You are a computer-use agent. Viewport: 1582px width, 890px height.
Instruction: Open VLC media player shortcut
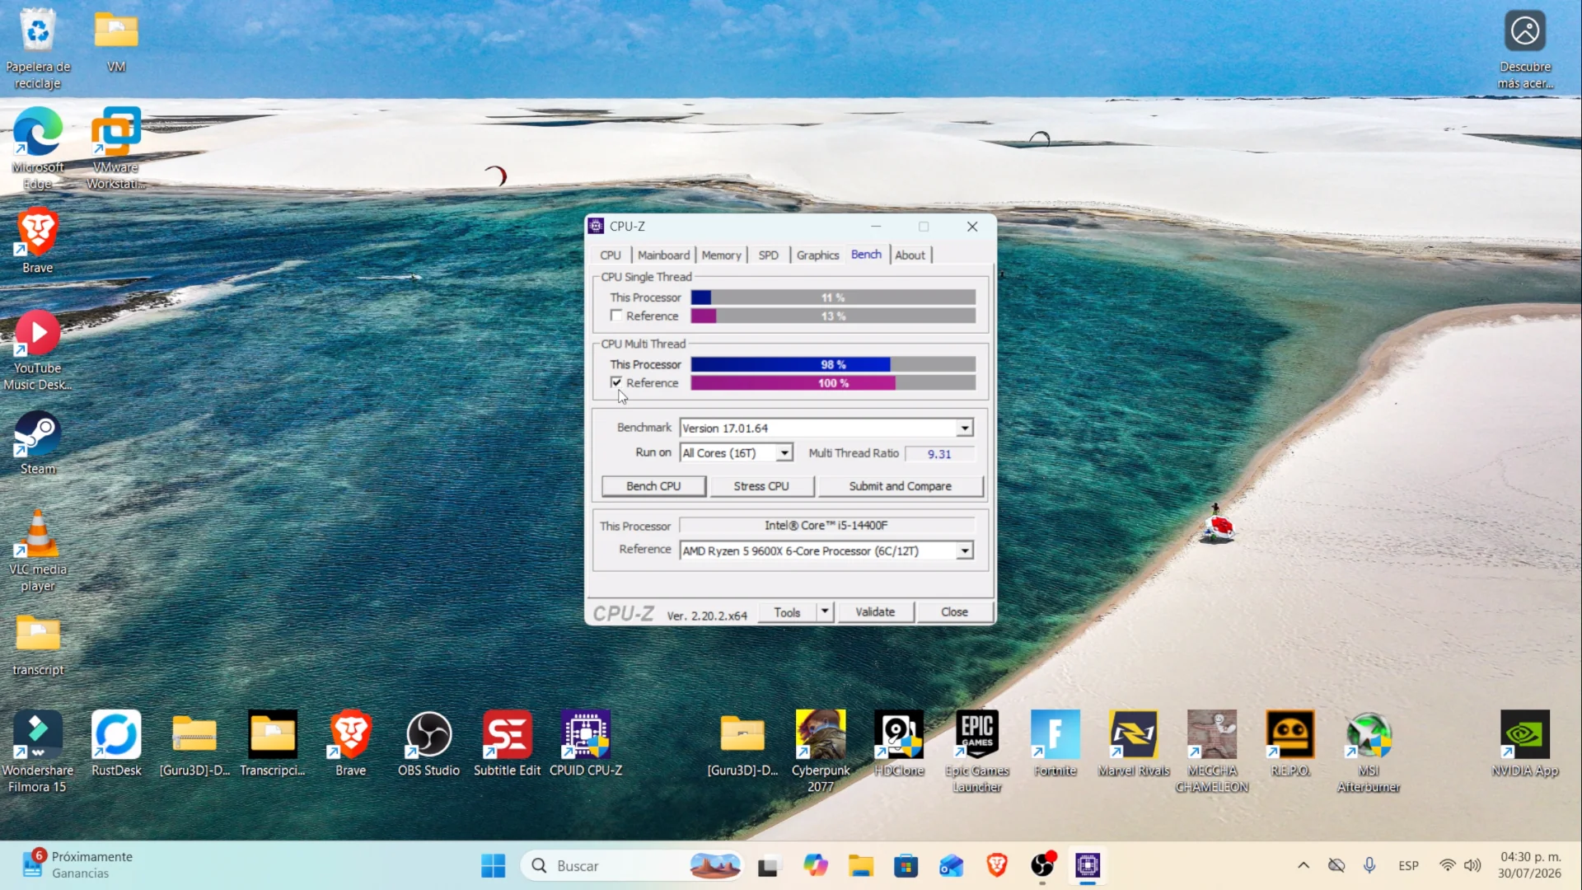[x=38, y=550]
